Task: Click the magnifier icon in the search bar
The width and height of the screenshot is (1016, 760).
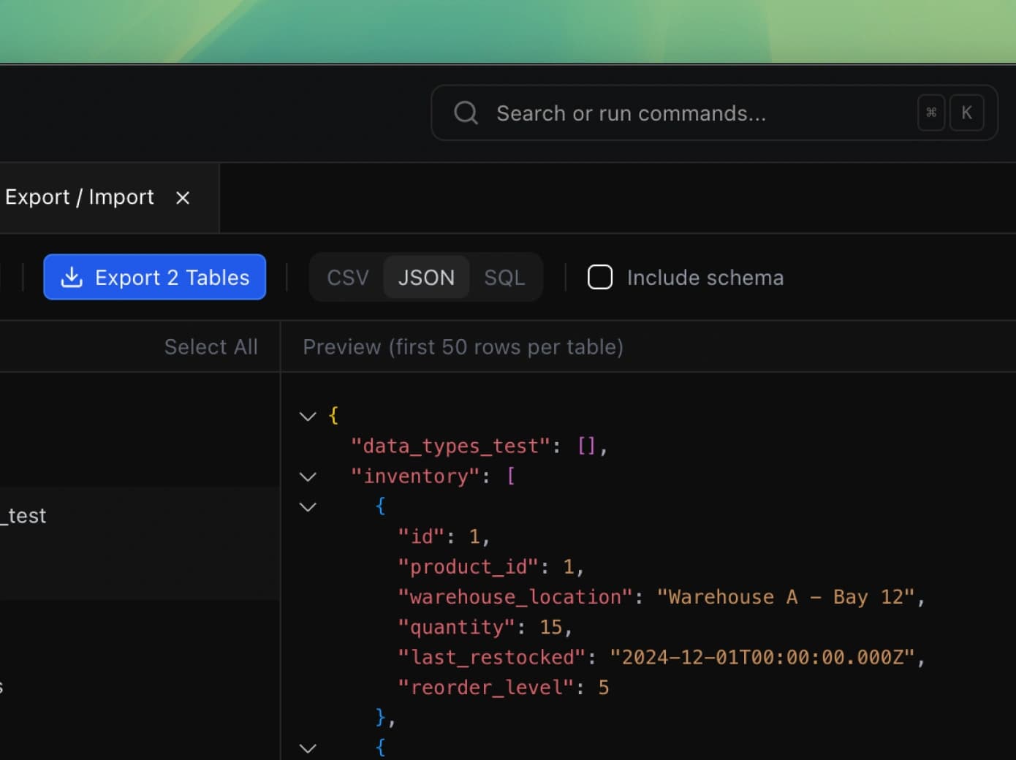Action: pos(466,113)
